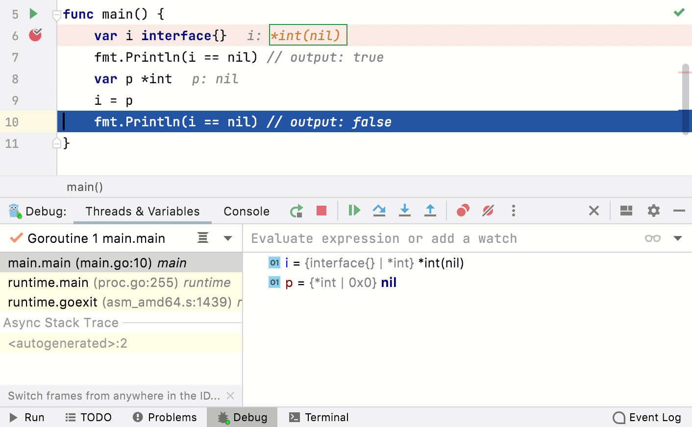Rerun the debug session
Viewport: 692px width, 427px height.
click(x=297, y=211)
